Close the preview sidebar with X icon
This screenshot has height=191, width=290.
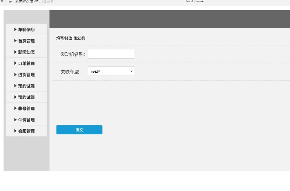(2, 1)
